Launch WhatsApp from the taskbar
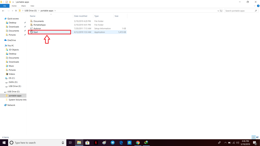This screenshot has height=146, width=260. (129, 142)
